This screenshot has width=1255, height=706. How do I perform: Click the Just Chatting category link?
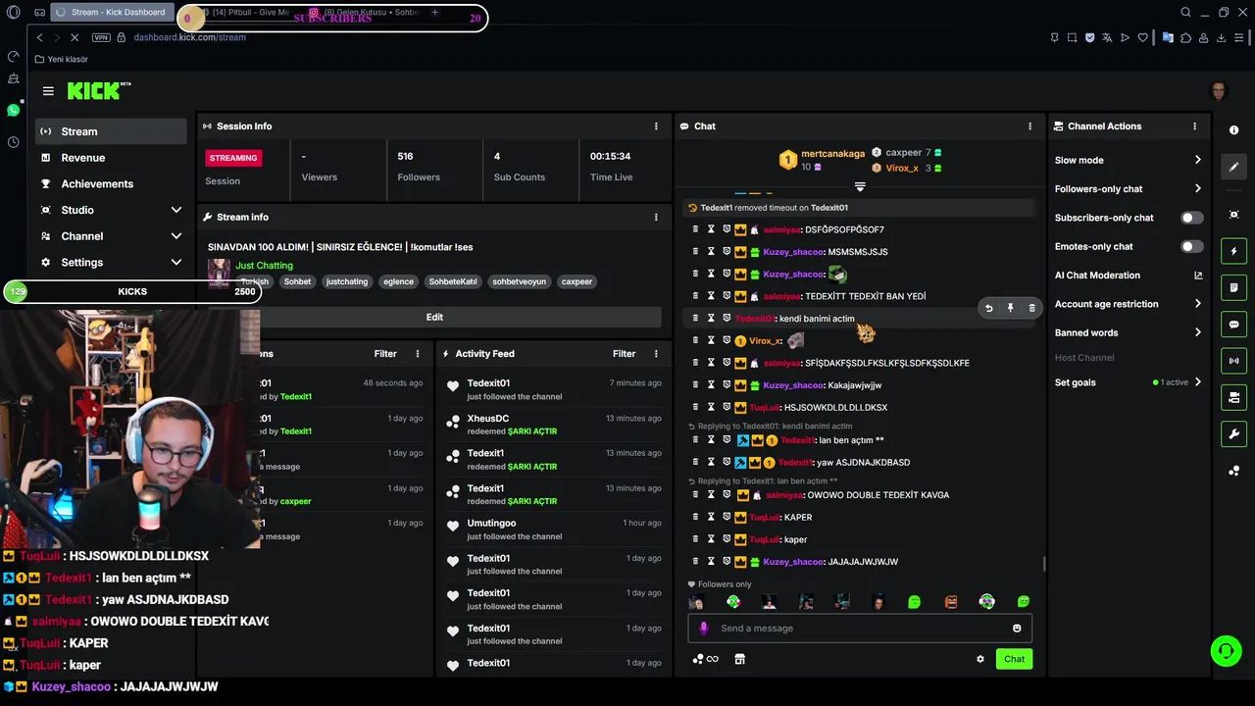264,266
